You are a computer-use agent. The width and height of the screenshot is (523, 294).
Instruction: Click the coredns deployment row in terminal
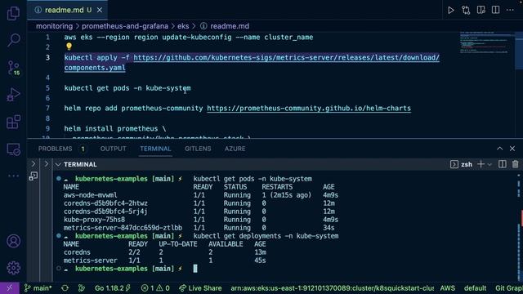point(165,252)
